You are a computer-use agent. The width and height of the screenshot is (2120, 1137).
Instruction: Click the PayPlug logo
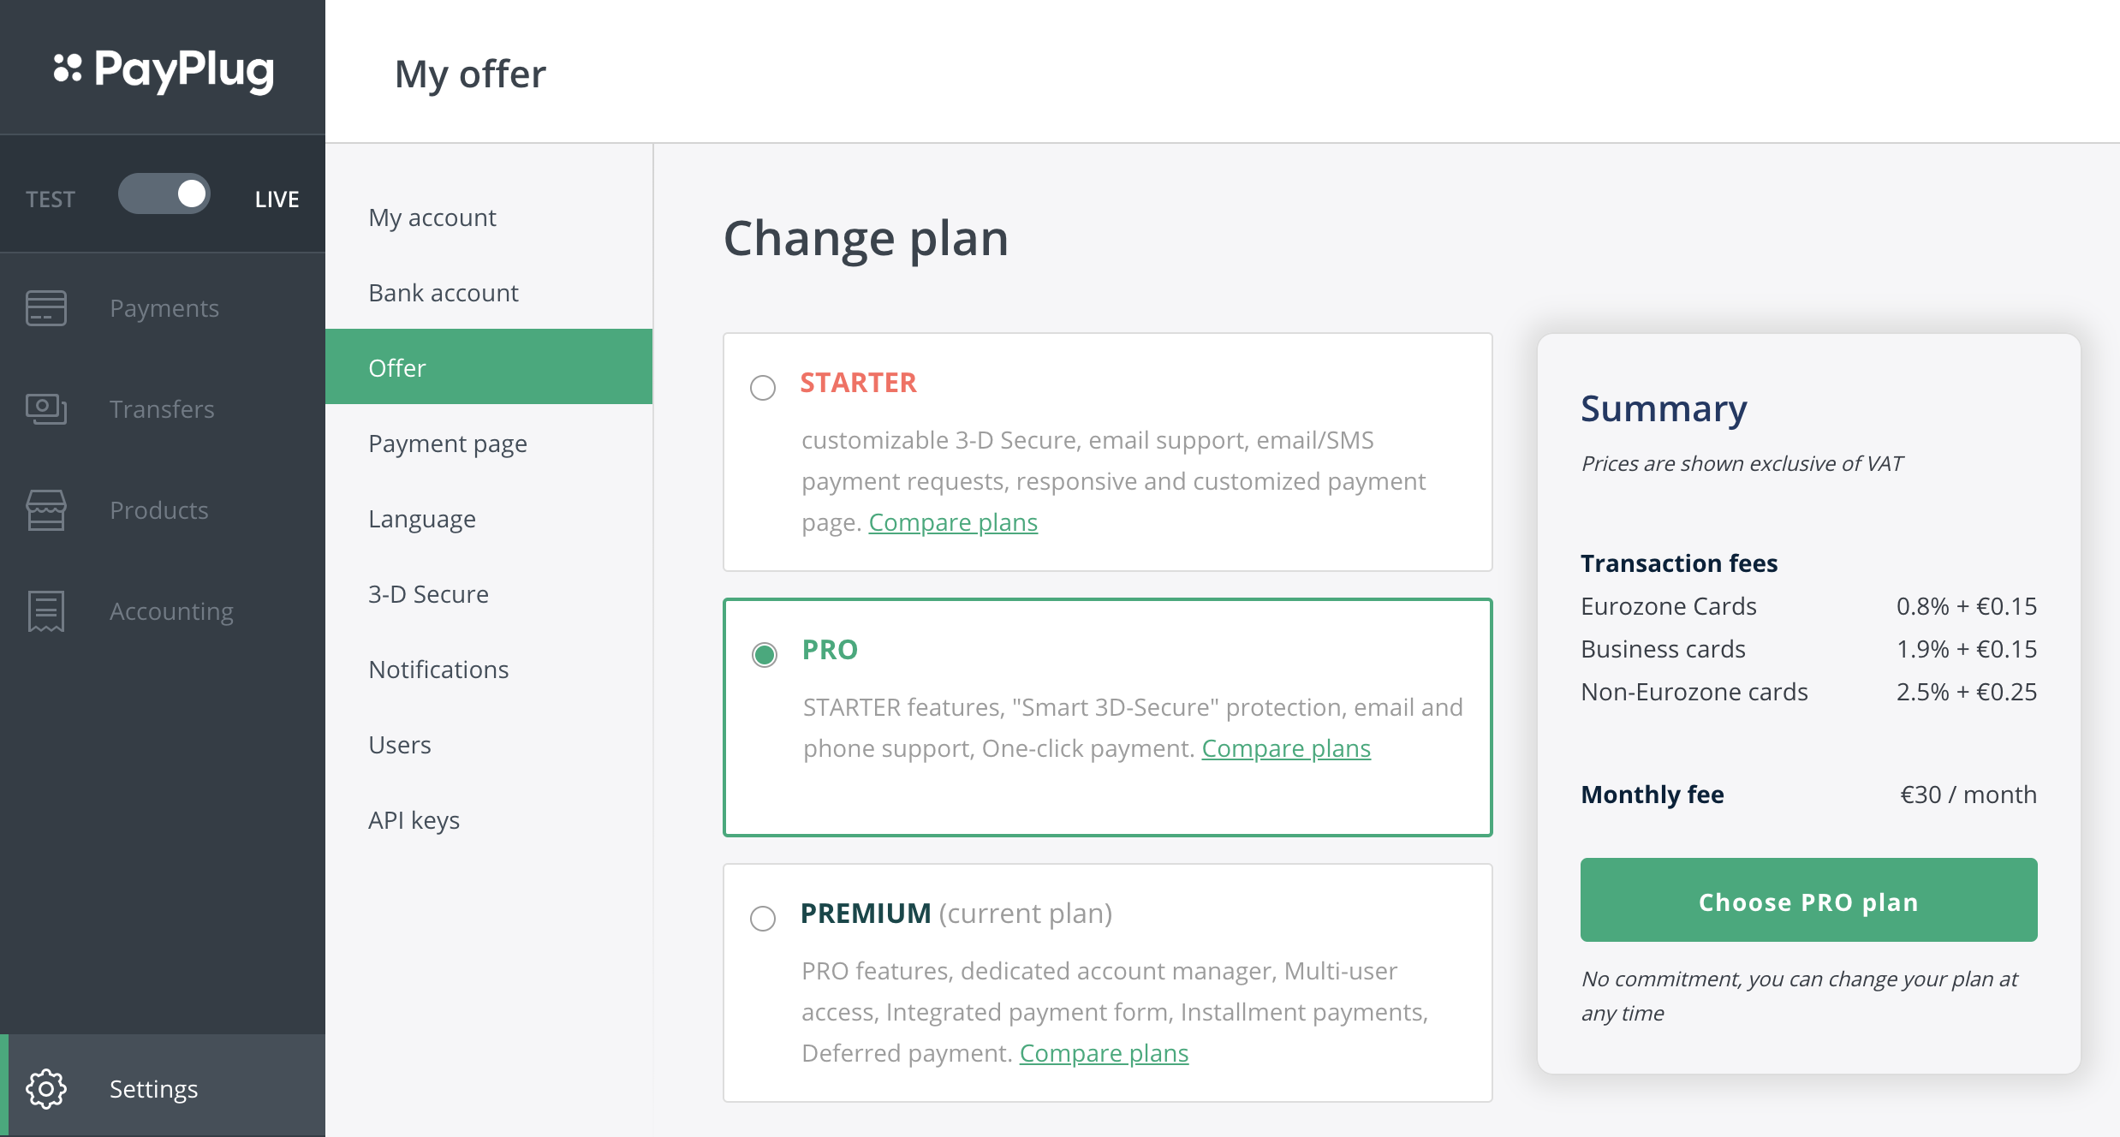(164, 70)
